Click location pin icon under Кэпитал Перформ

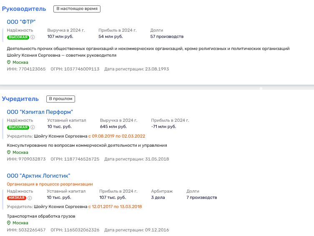pyautogui.click(x=9, y=152)
